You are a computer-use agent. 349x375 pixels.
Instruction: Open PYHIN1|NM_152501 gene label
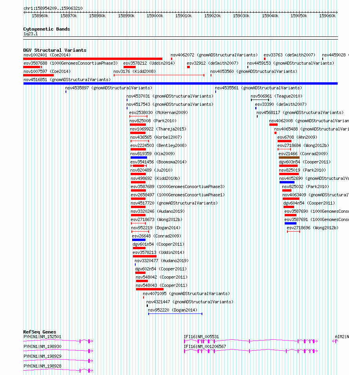click(42, 337)
